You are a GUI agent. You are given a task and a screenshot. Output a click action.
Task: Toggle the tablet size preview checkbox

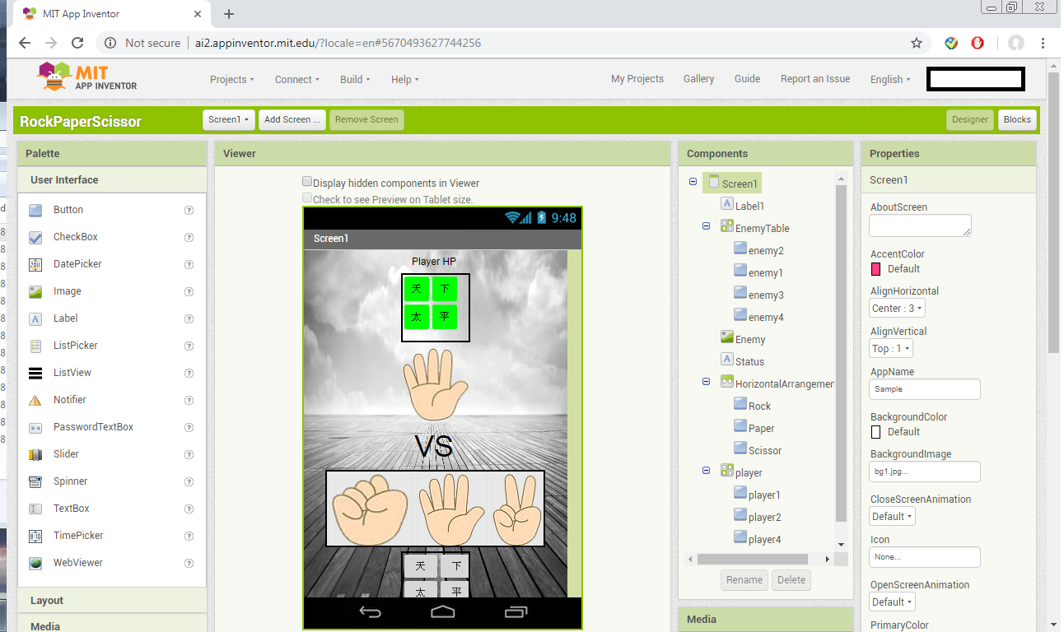(x=307, y=198)
